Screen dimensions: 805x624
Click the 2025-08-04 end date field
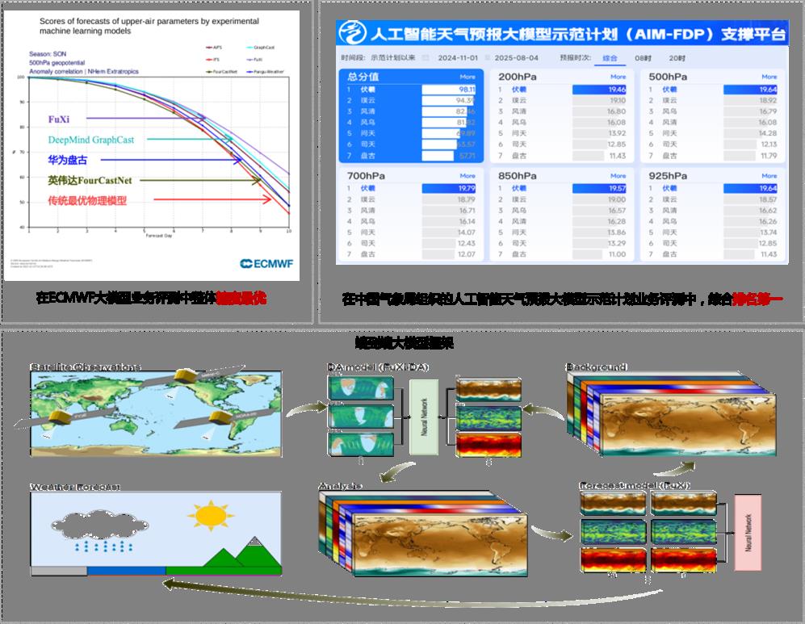(517, 58)
